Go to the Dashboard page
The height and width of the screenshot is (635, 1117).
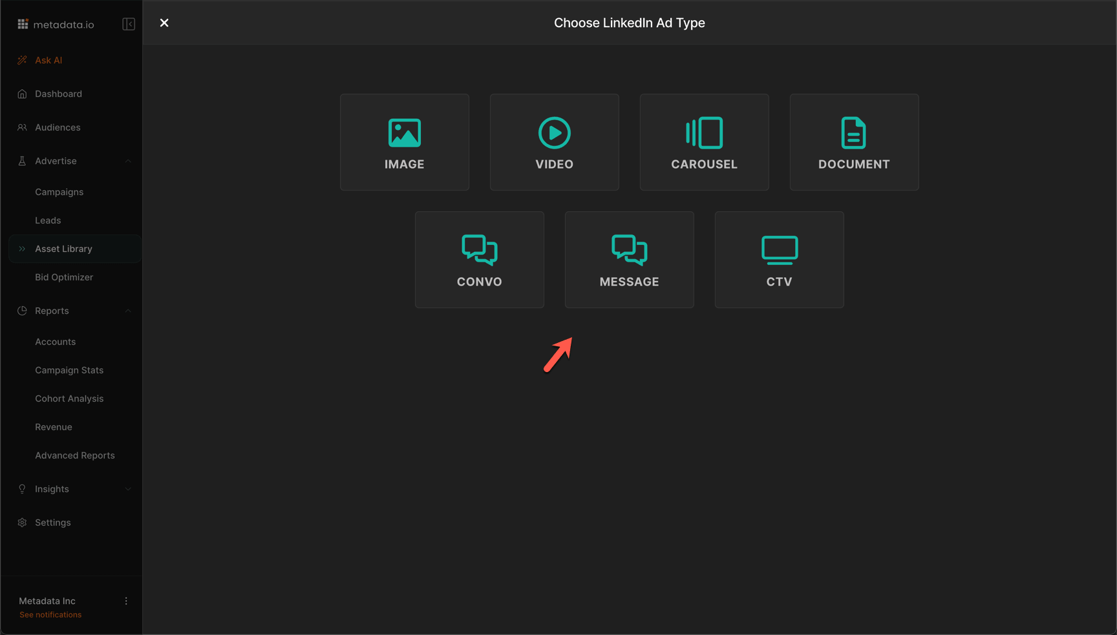58,94
